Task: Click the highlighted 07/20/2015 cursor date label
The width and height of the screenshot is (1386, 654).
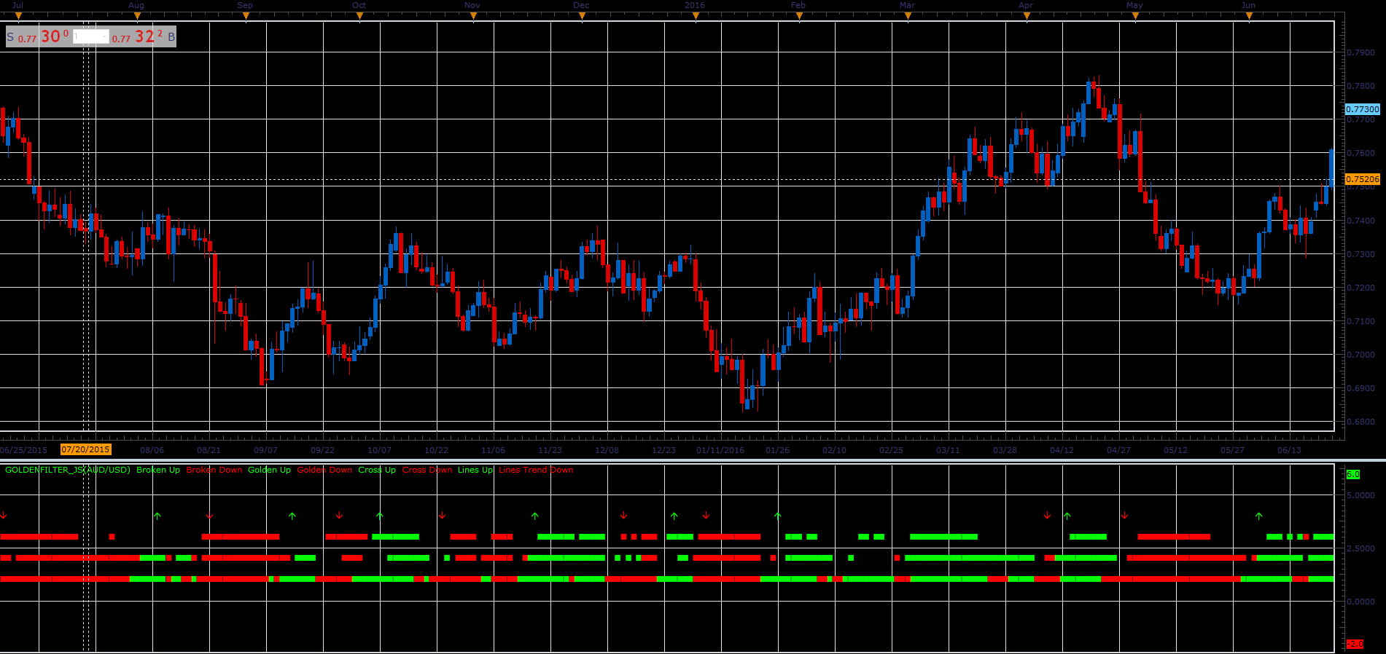Action: click(86, 449)
